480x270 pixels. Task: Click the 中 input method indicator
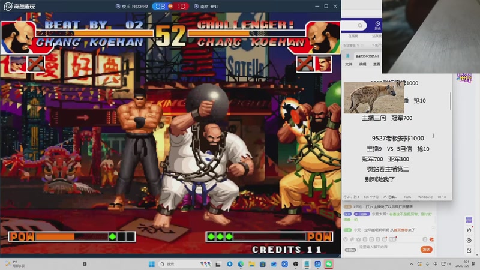pyautogui.click(x=436, y=264)
